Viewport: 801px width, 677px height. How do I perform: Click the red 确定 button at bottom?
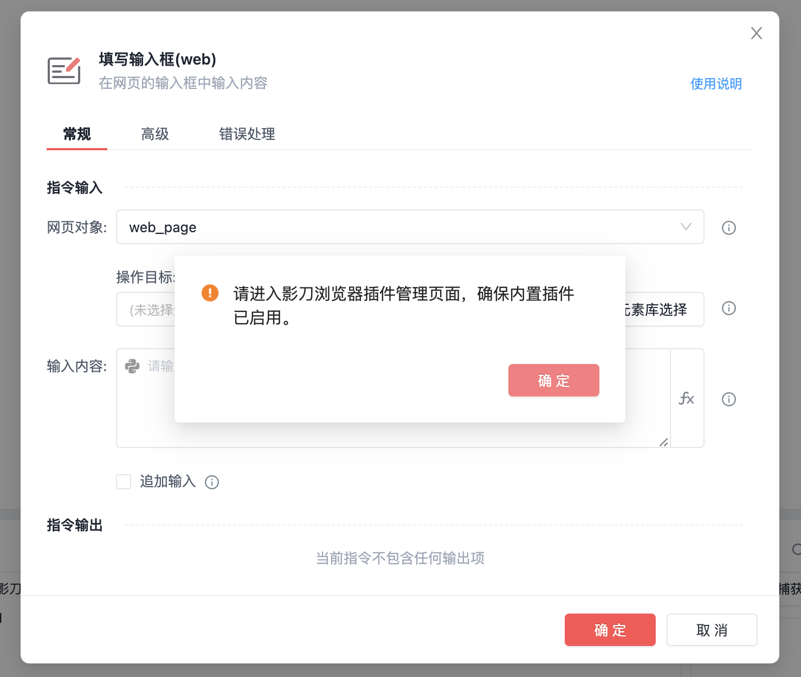[x=610, y=630]
